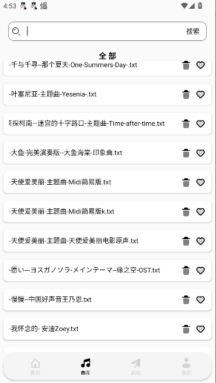The width and height of the screenshot is (216, 383).
Task: Go to the 我的 profile tab
Action: point(186,367)
